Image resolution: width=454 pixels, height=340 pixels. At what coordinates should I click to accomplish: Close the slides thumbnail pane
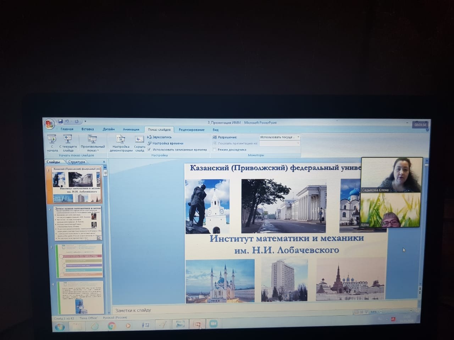pos(104,162)
